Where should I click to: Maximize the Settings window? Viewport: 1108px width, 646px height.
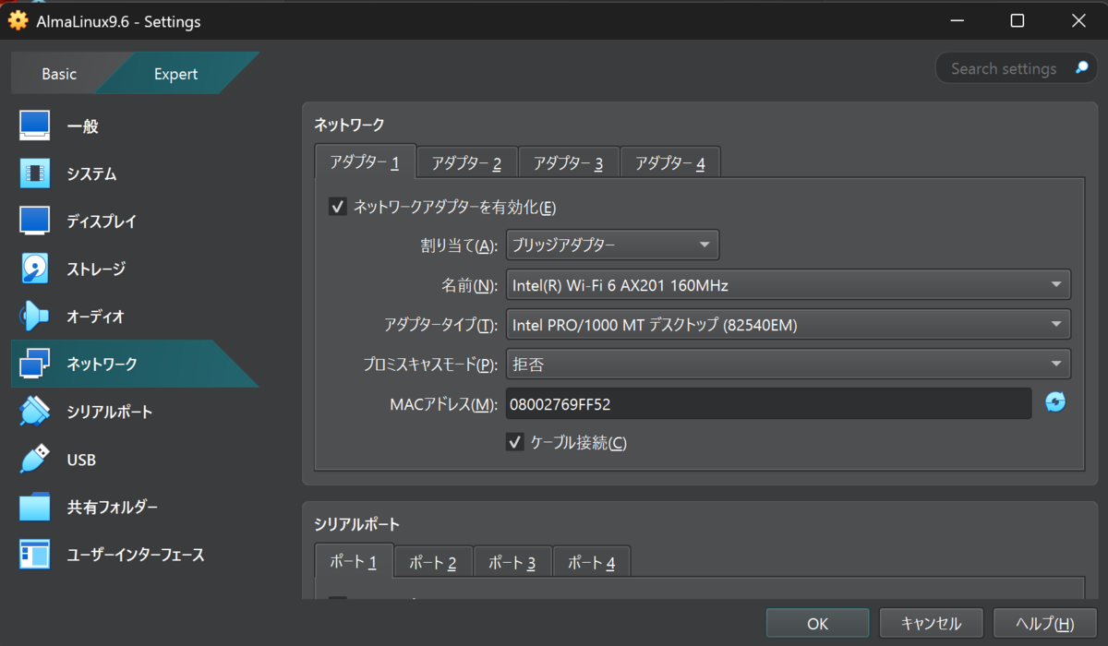click(1017, 20)
